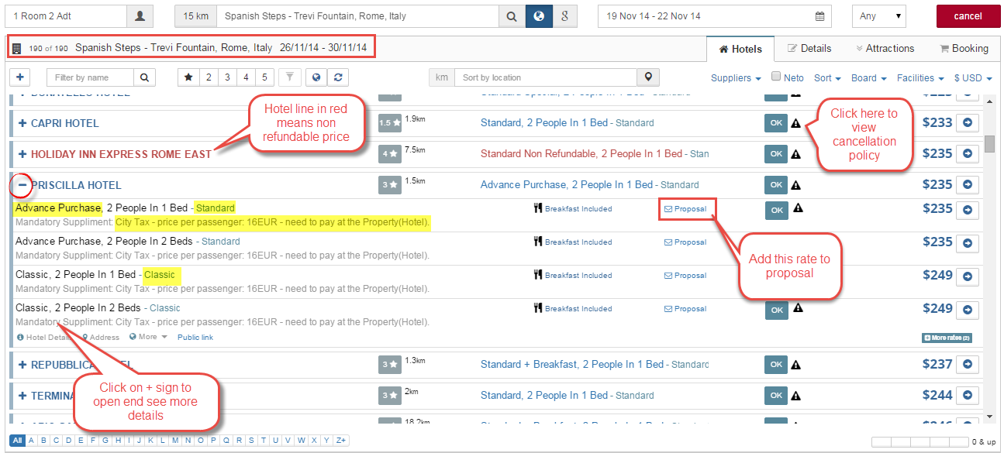The height and width of the screenshot is (453, 1004).
Task: Toggle the 4-star filter button
Action: (246, 77)
